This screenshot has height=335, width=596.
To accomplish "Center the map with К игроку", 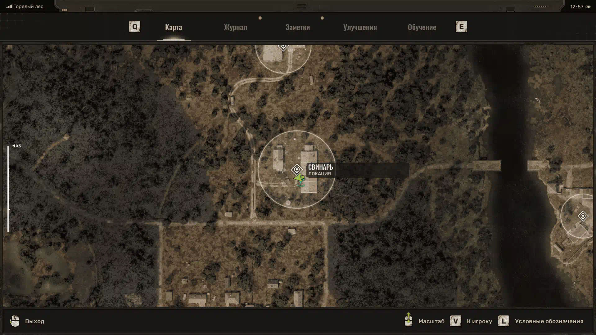I will tap(479, 321).
